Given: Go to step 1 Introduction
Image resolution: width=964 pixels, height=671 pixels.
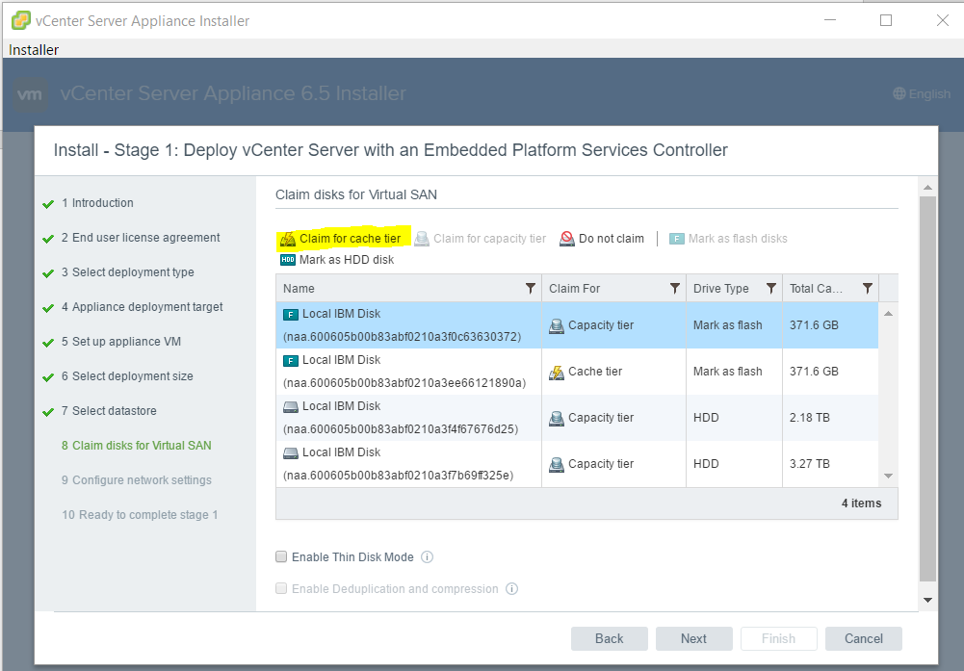Looking at the screenshot, I should (97, 203).
